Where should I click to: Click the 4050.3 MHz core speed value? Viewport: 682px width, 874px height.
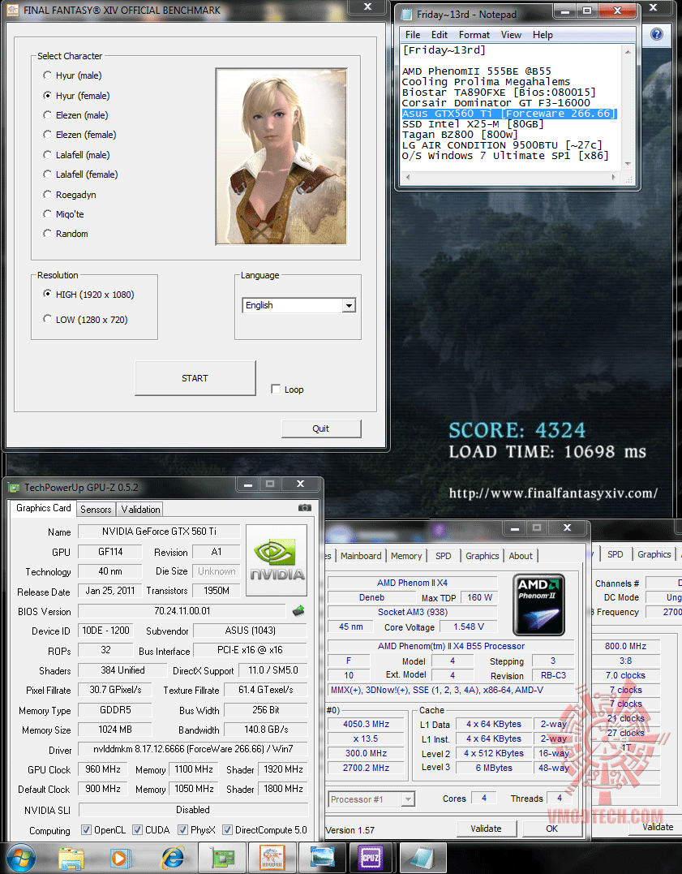(366, 724)
